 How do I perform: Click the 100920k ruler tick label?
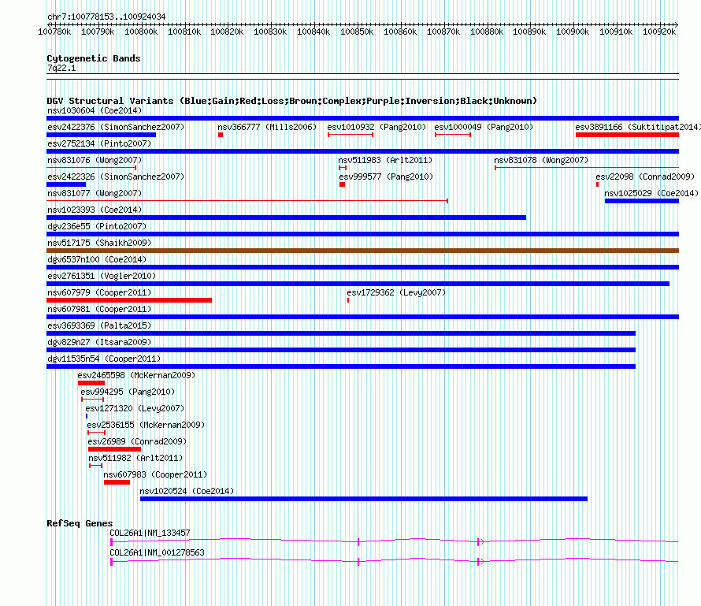click(659, 32)
